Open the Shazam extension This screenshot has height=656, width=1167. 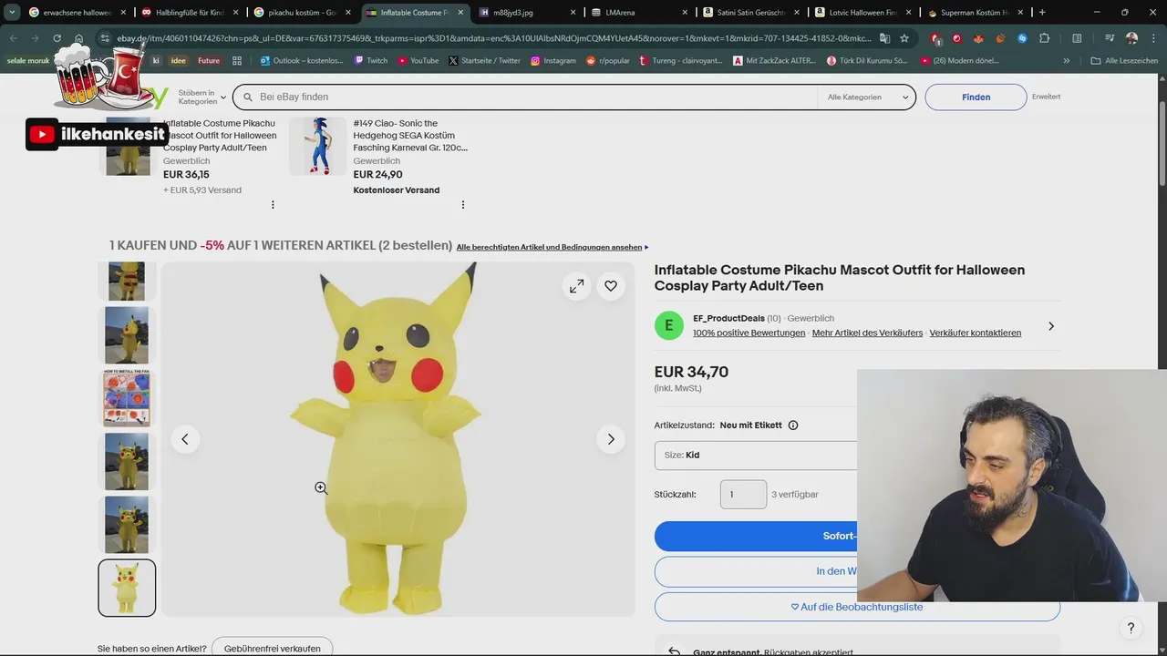pyautogui.click(x=1022, y=38)
